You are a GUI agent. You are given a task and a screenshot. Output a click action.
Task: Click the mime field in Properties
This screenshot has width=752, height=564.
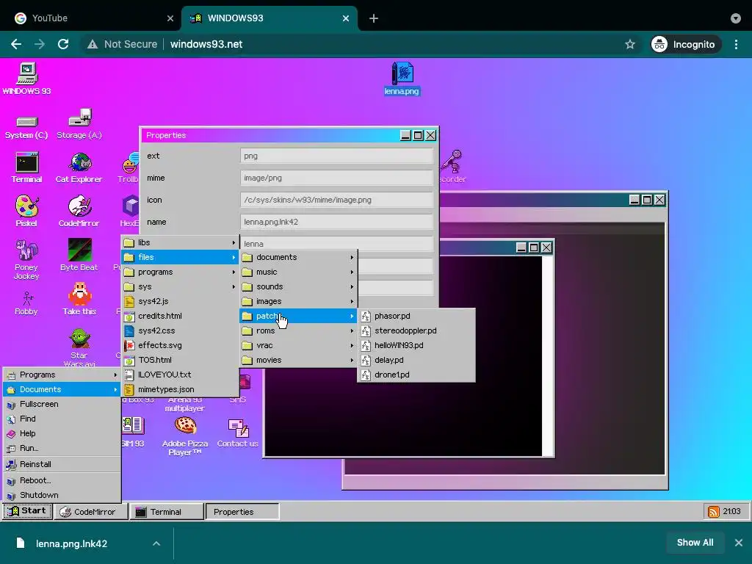coord(336,178)
